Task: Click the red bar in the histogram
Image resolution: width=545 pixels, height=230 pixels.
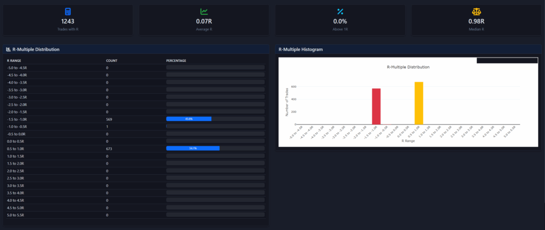Action: click(376, 106)
